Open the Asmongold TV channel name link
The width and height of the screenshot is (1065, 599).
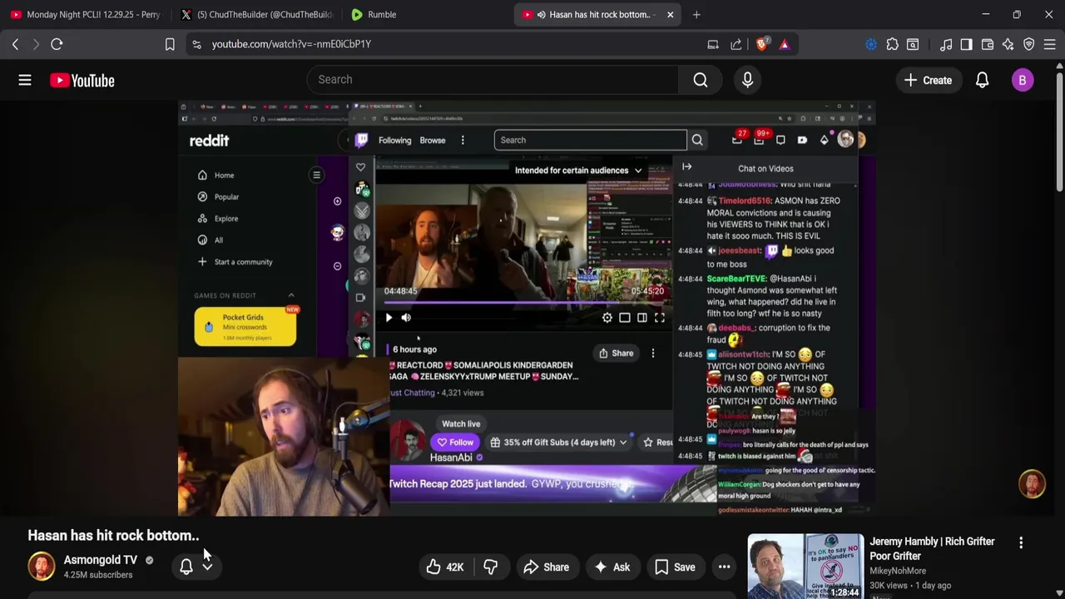pos(100,560)
